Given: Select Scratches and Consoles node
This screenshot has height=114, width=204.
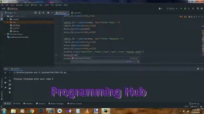Looking at the screenshot, I should (18, 37).
